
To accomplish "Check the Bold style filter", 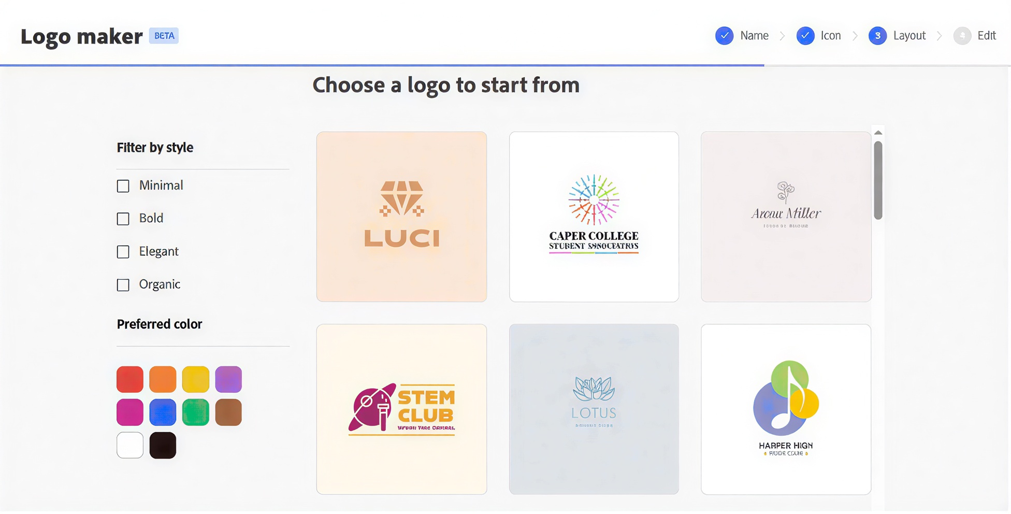I will (123, 219).
